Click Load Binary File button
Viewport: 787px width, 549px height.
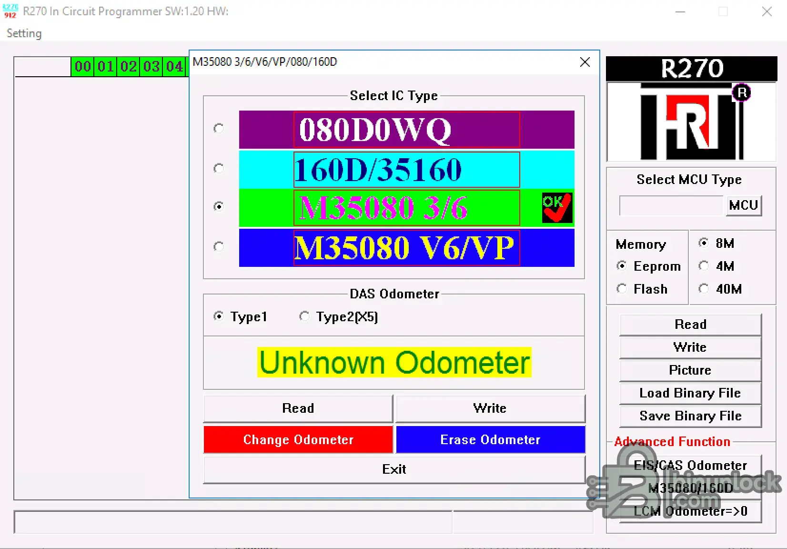point(690,393)
